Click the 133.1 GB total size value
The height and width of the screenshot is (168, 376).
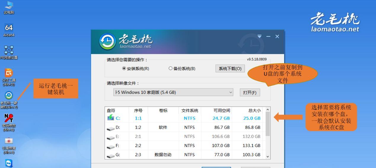click(252, 146)
